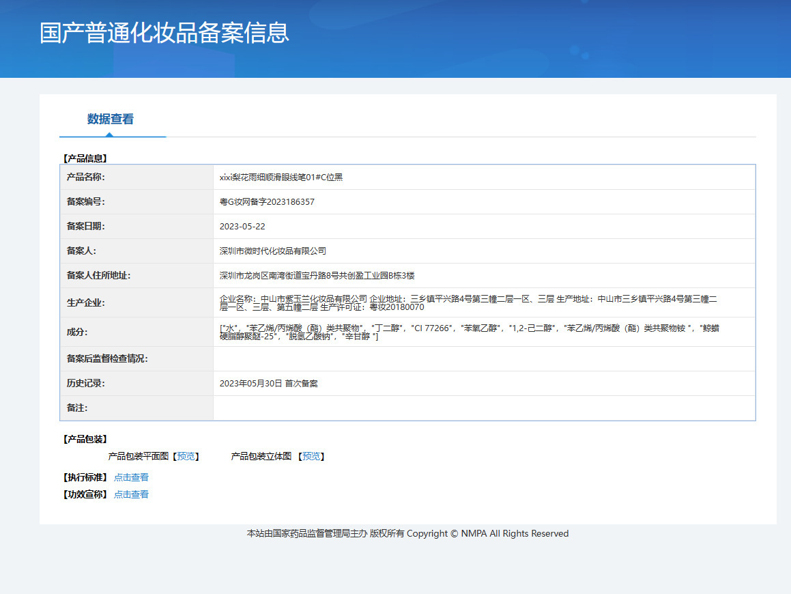This screenshot has height=594, width=791.
Task: Click the page title 国产普通化妆品备案信息
Action: pyautogui.click(x=164, y=33)
